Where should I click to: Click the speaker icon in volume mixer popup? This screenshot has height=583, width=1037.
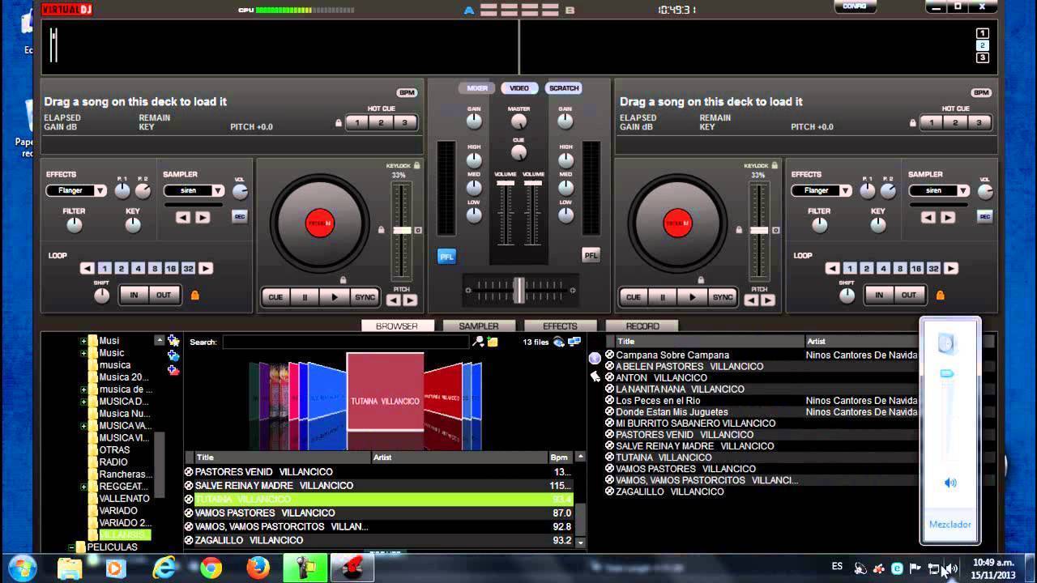click(950, 483)
